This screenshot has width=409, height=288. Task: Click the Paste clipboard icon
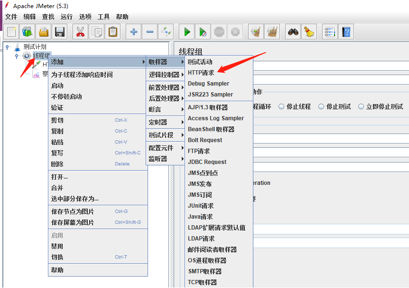click(x=113, y=32)
